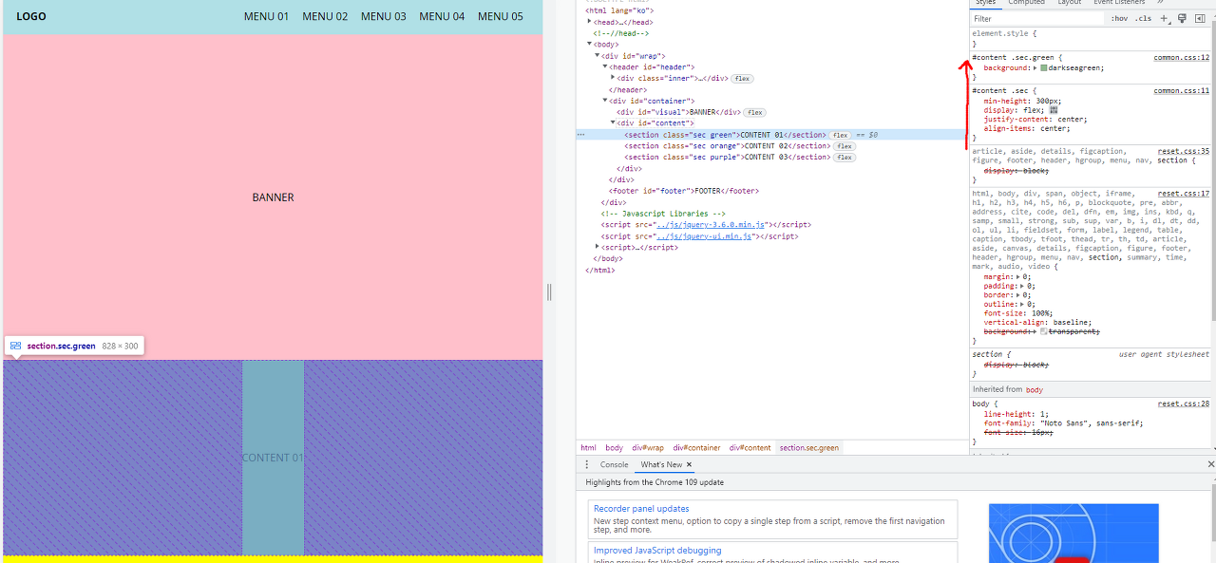Open the common.css:12 source link
This screenshot has width=1216, height=563.
(1182, 58)
